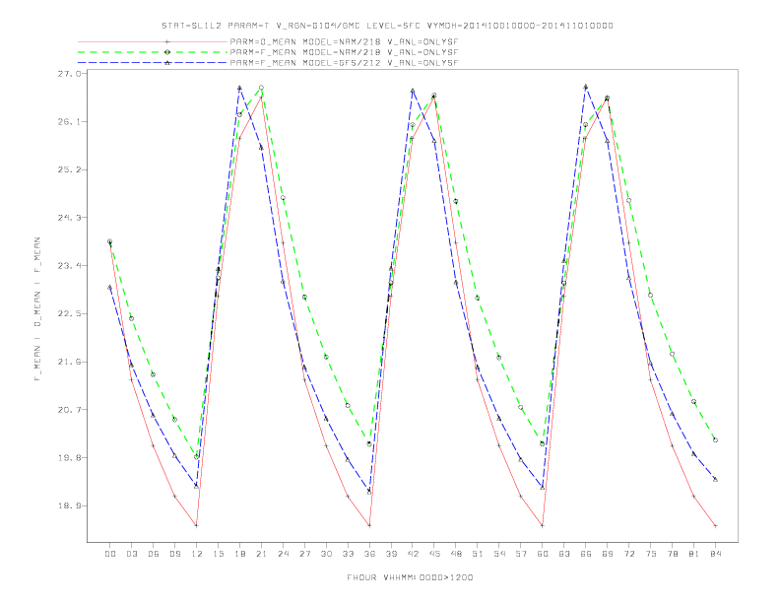
Task: Click x-axis forecast hour label 15
Action: pos(218,554)
